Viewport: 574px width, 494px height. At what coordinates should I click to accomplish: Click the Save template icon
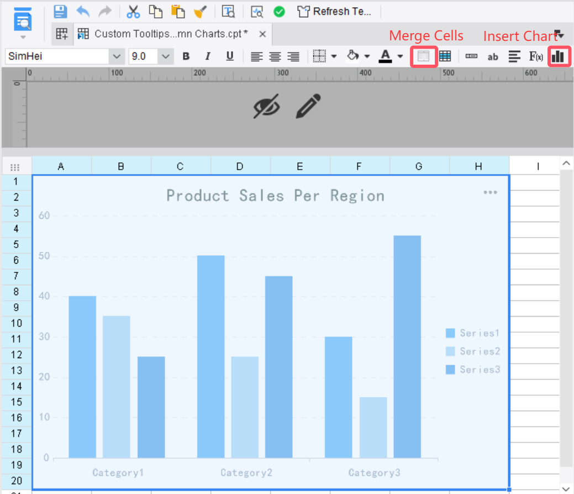60,12
